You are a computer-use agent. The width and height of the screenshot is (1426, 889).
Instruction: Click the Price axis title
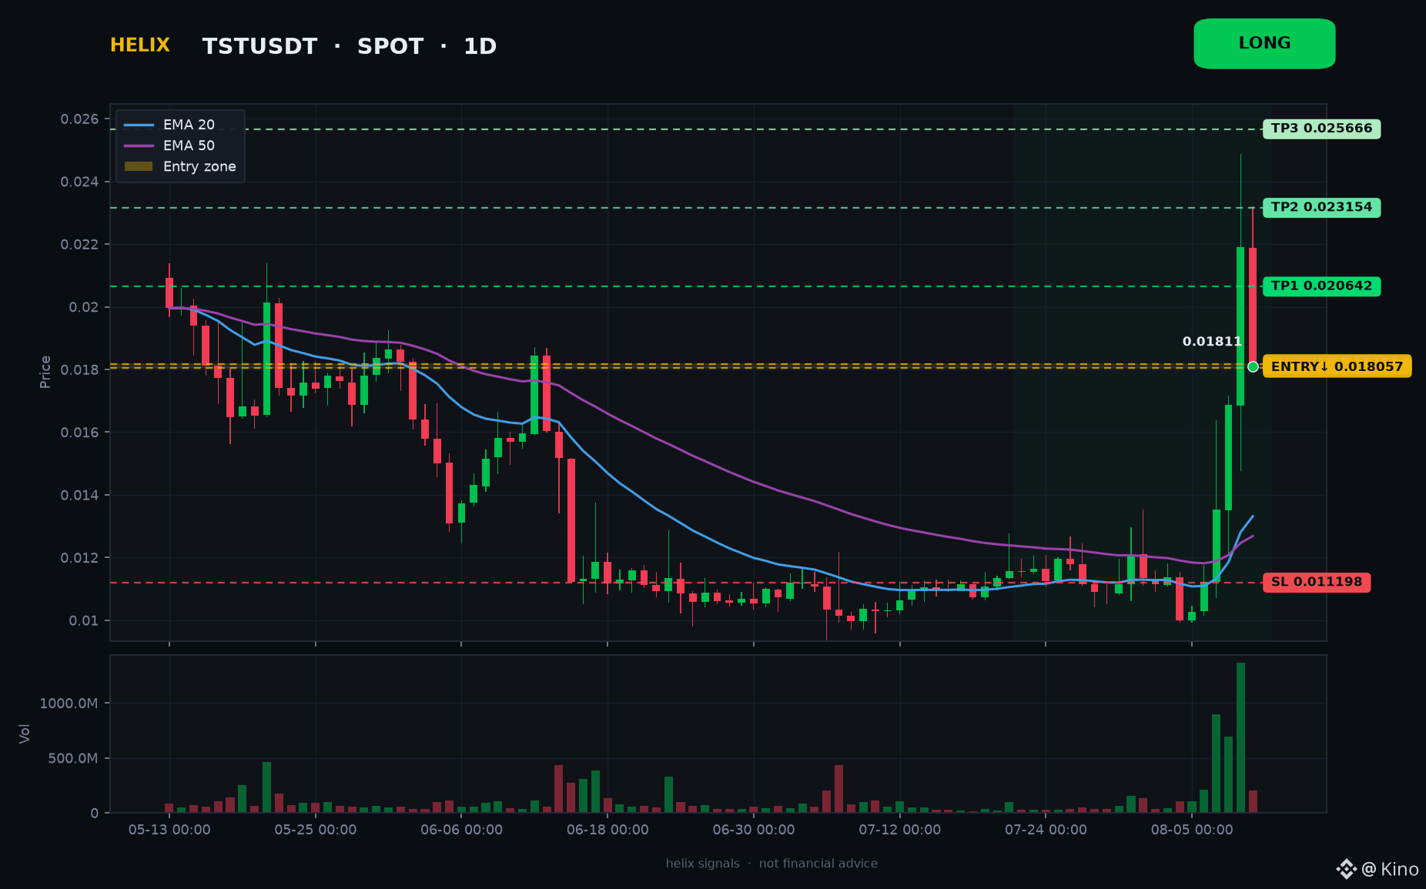pyautogui.click(x=45, y=372)
